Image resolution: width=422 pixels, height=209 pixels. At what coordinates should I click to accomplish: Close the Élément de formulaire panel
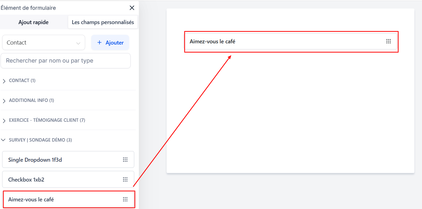(x=132, y=8)
